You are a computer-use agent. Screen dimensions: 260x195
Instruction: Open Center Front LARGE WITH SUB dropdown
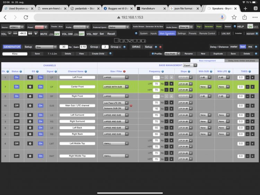116,87
